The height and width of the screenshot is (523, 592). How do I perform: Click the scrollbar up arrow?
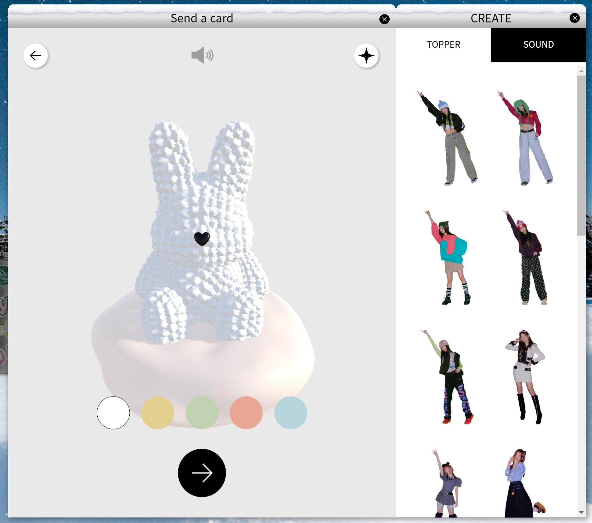click(581, 71)
